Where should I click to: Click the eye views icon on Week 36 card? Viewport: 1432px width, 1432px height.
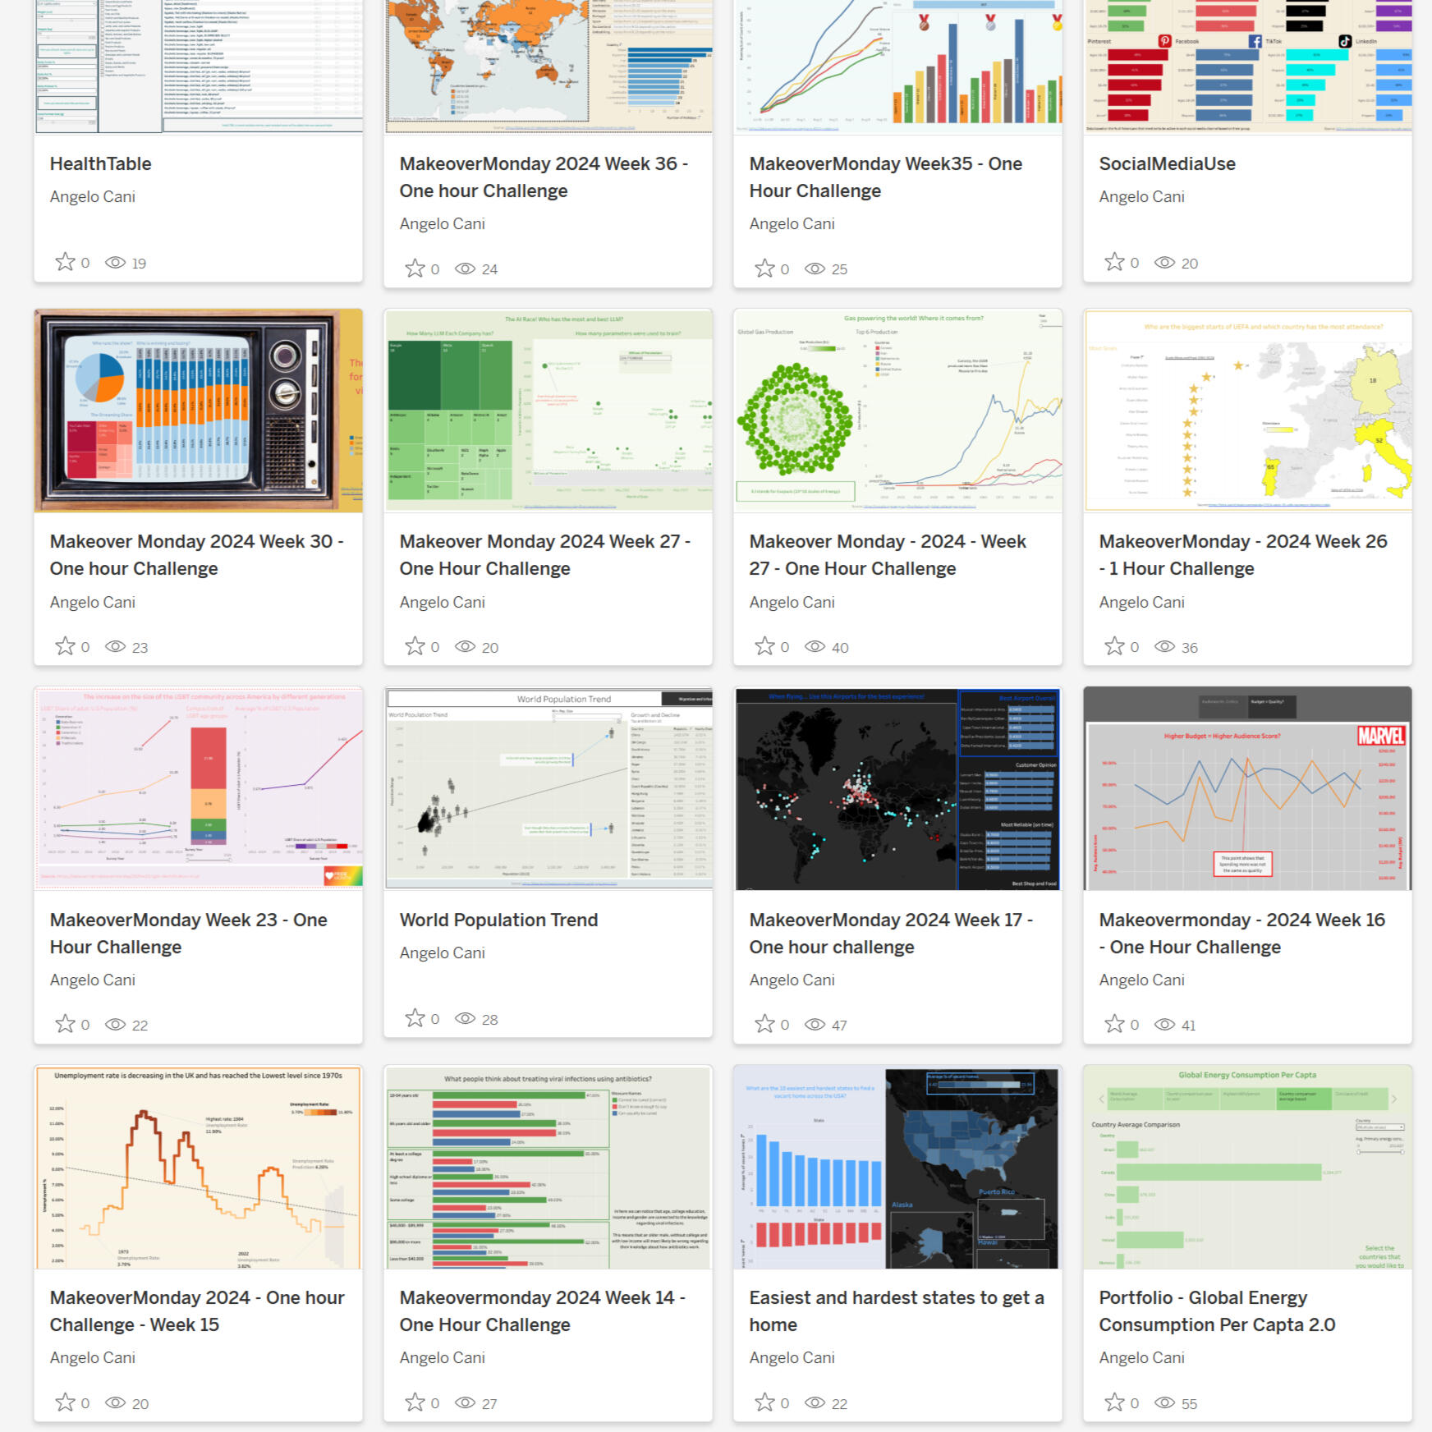pyautogui.click(x=465, y=269)
